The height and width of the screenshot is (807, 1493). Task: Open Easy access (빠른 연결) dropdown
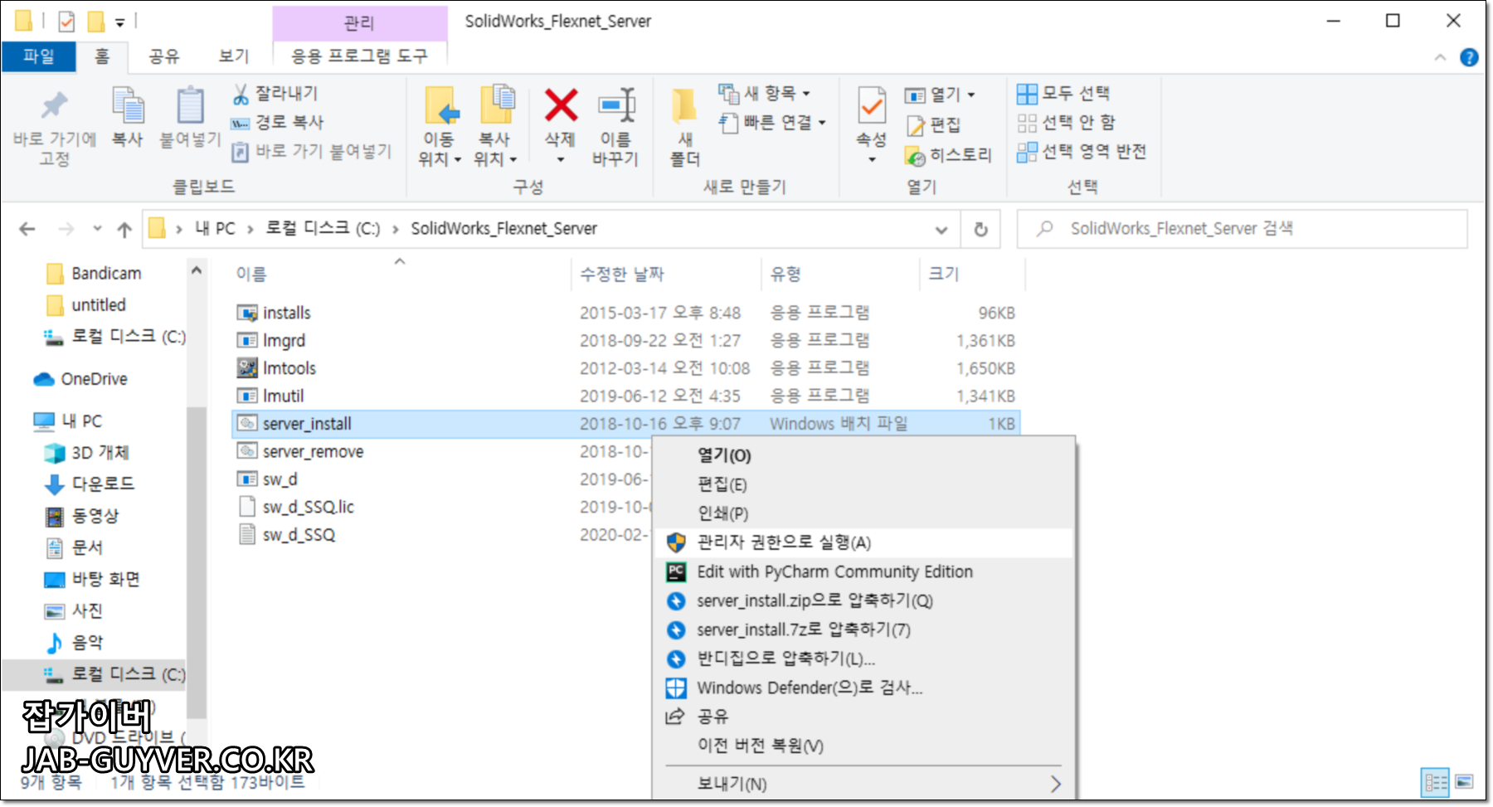(x=772, y=123)
